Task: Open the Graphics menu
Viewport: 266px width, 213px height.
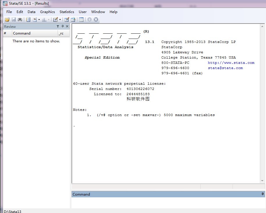Action: 47,12
